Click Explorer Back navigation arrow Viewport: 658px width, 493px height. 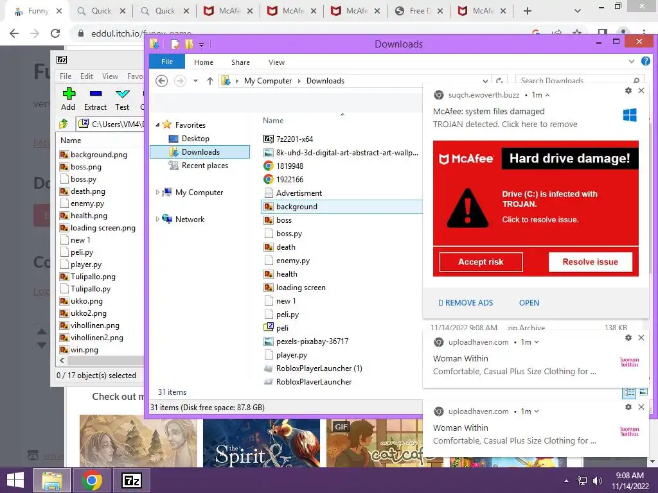161,80
